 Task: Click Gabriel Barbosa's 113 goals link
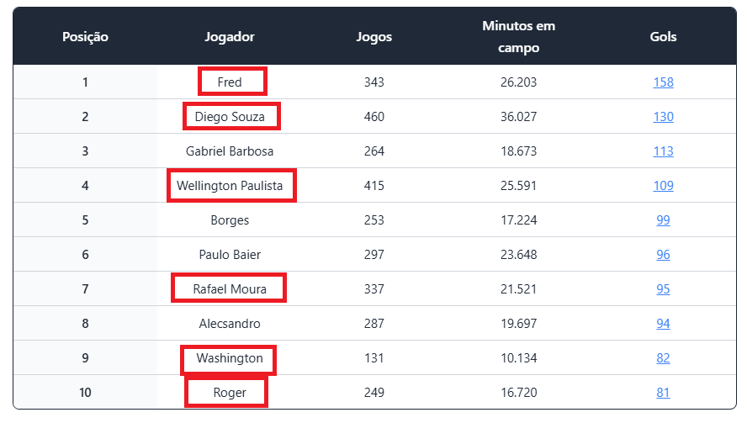tap(663, 151)
